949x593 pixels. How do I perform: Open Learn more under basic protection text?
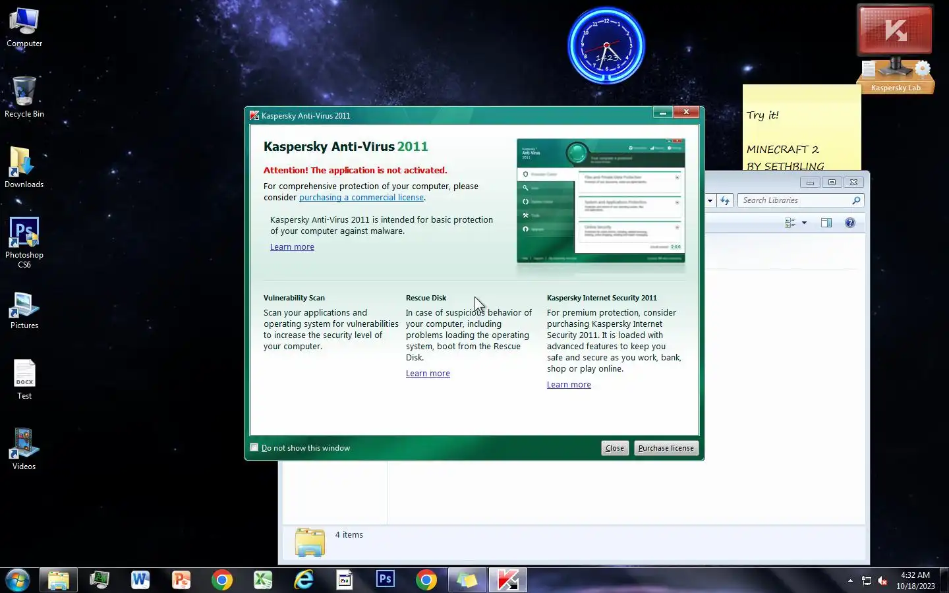click(292, 246)
